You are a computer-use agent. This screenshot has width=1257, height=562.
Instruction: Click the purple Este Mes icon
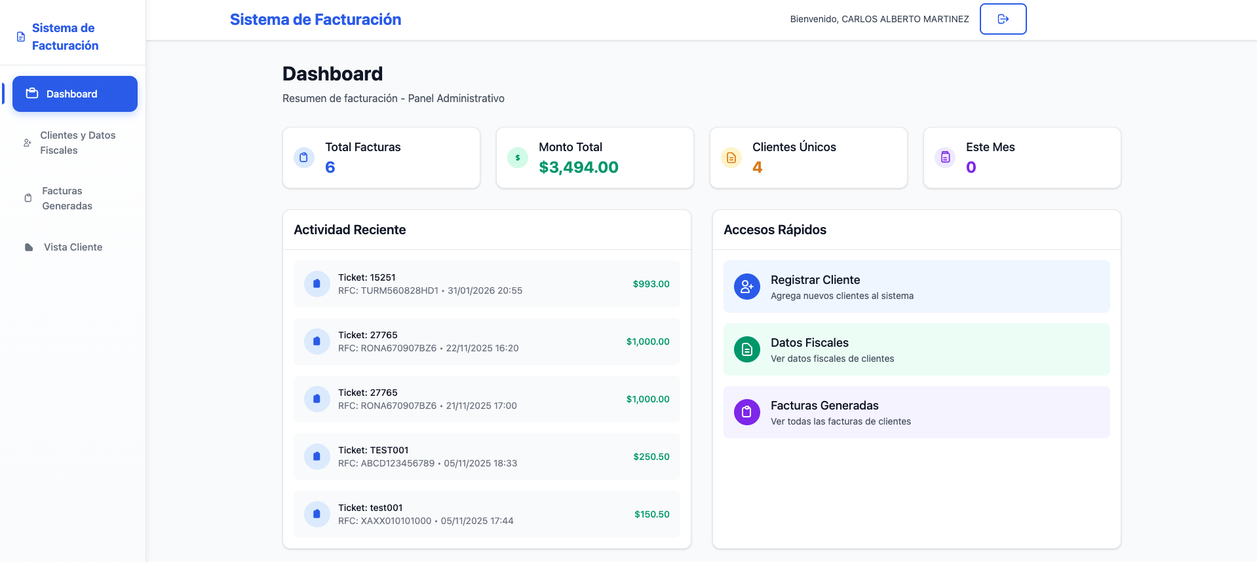coord(944,158)
